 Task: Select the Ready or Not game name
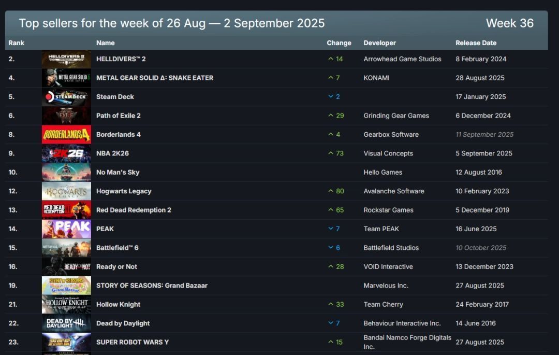[x=116, y=267]
